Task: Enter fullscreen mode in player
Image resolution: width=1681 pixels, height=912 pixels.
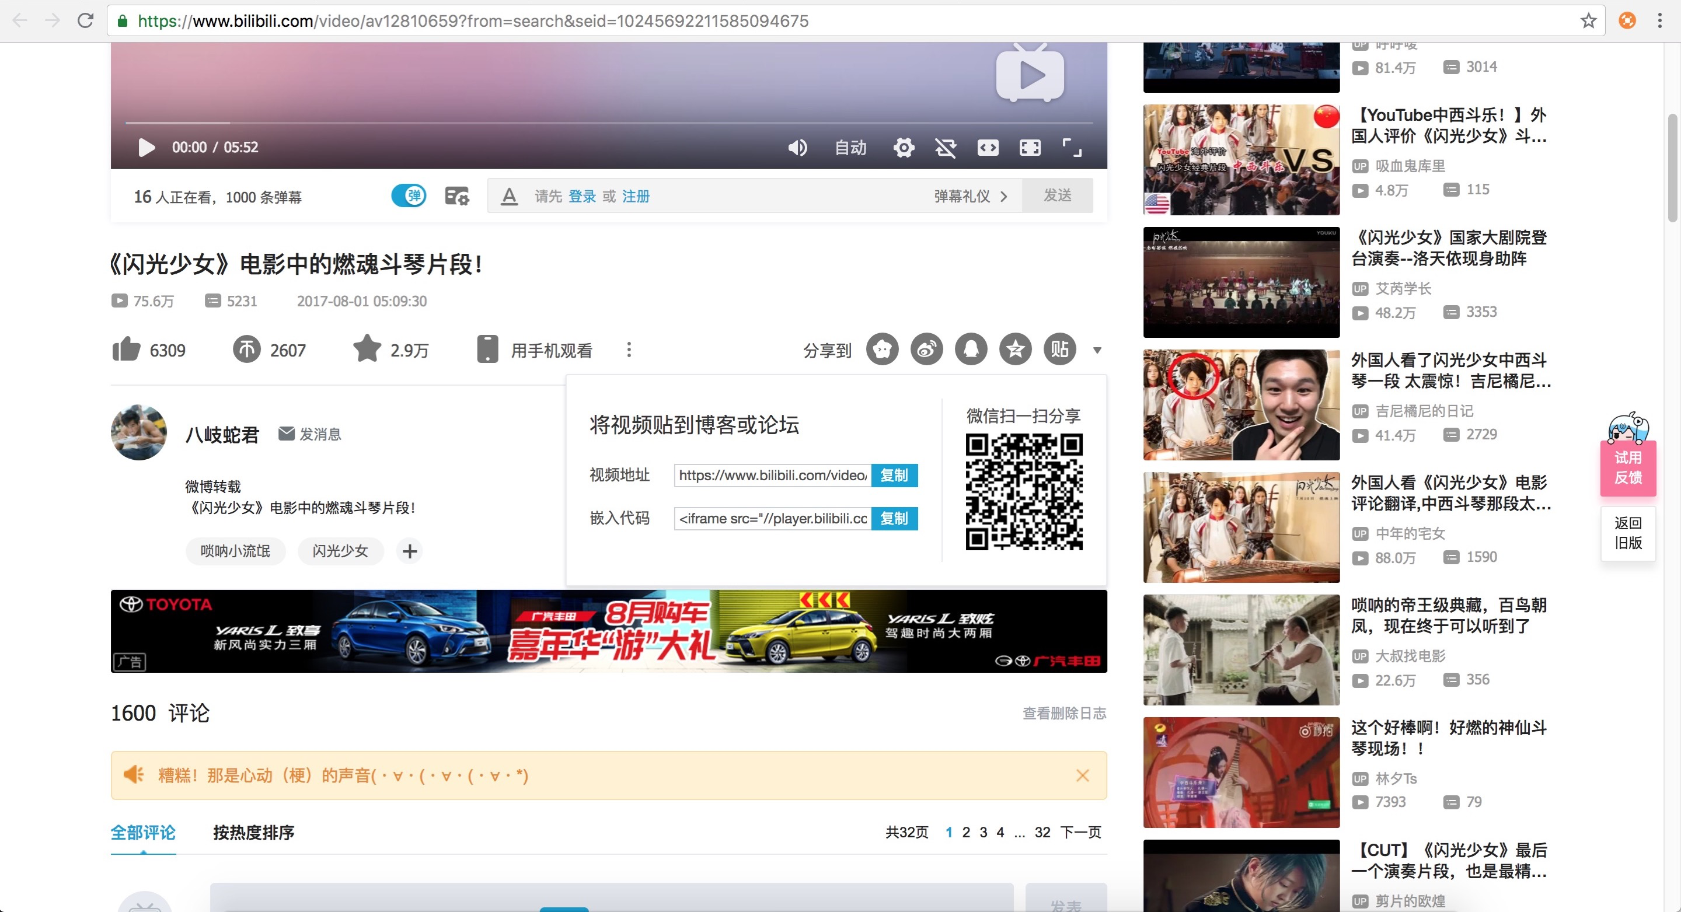Action: 1072,148
